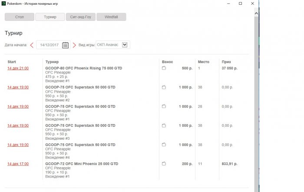Expand the game type dropdown arrow

125,45
